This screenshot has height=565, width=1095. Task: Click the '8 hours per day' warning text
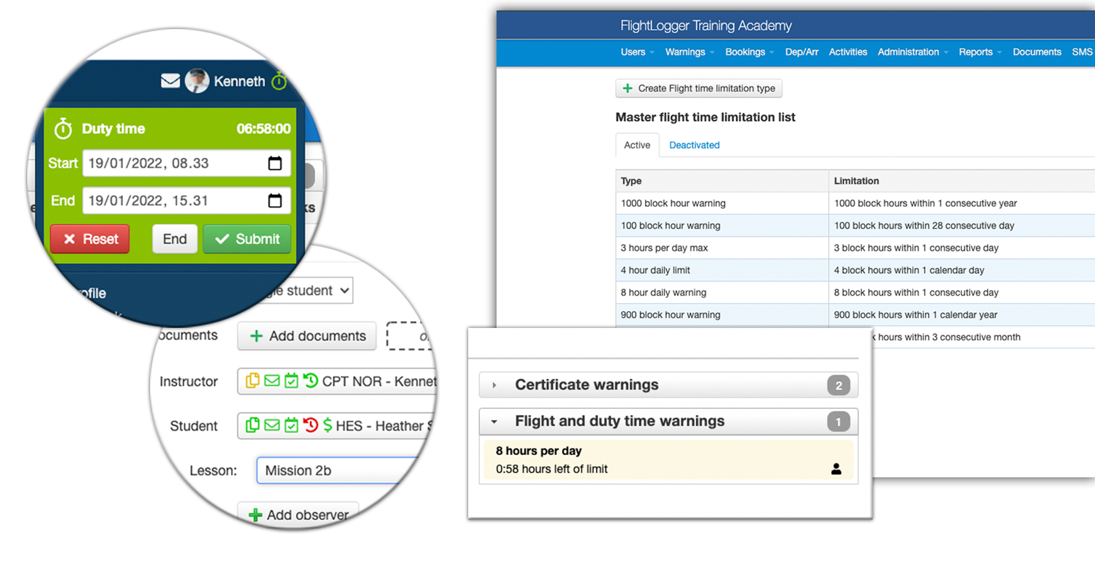539,451
